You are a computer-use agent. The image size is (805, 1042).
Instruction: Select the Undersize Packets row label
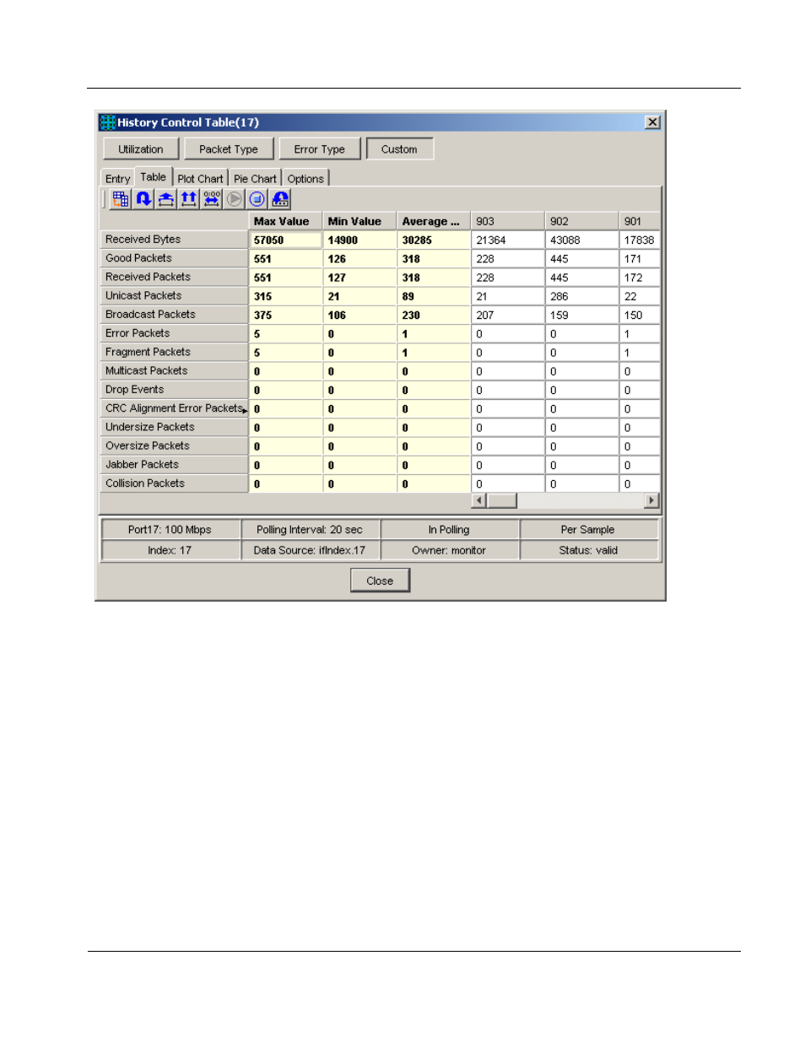point(174,427)
